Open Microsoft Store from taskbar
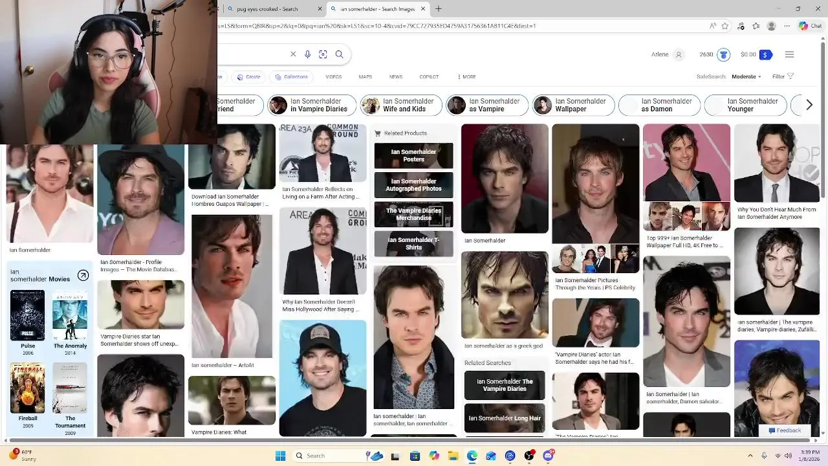Screen dimensions: 828x466 [415, 456]
